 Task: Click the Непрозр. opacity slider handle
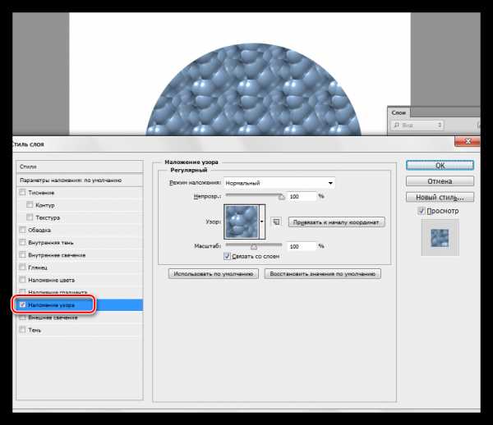pos(281,197)
